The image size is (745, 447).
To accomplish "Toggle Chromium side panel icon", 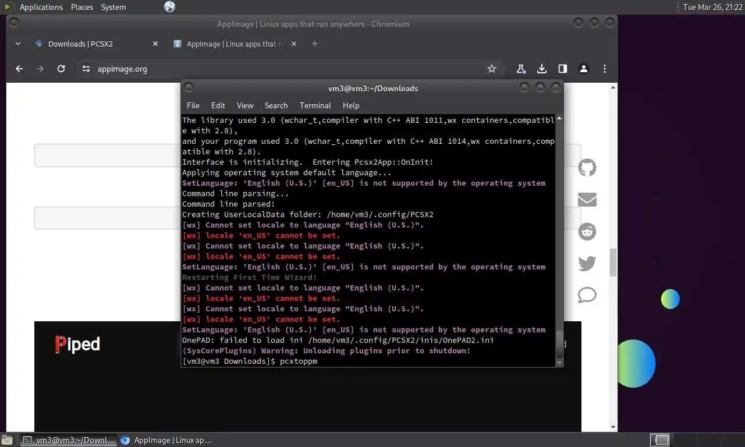I will coord(563,69).
